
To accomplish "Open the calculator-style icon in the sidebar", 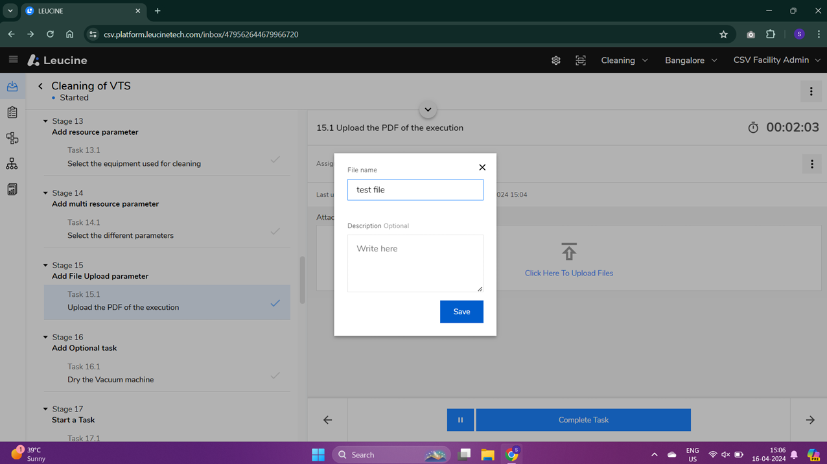I will (12, 189).
